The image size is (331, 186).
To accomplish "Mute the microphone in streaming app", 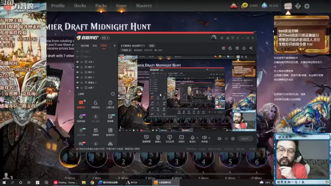I will [192, 139].
